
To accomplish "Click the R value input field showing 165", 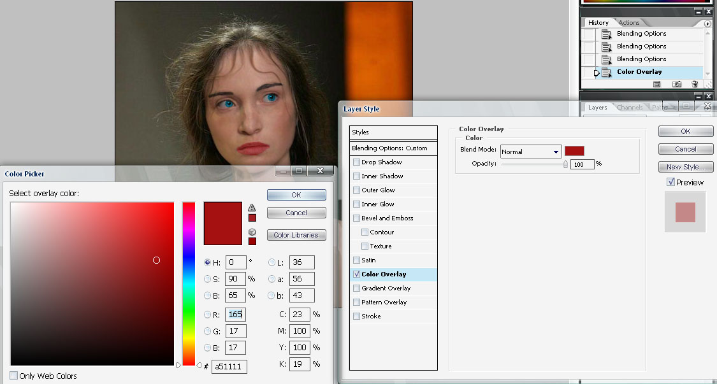I will pos(235,315).
